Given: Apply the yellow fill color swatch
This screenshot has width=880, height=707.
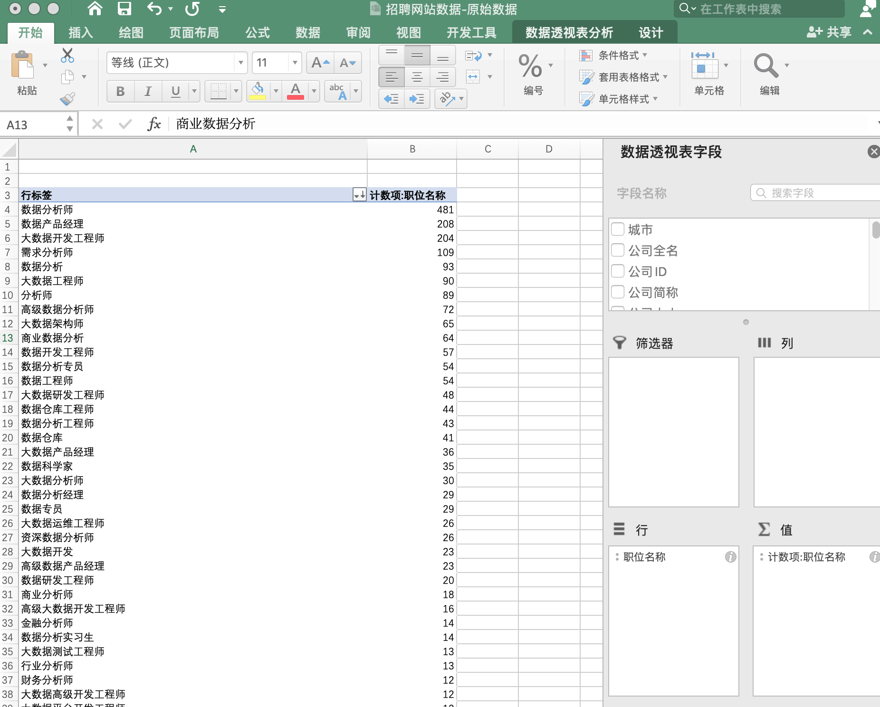Looking at the screenshot, I should pos(258,91).
